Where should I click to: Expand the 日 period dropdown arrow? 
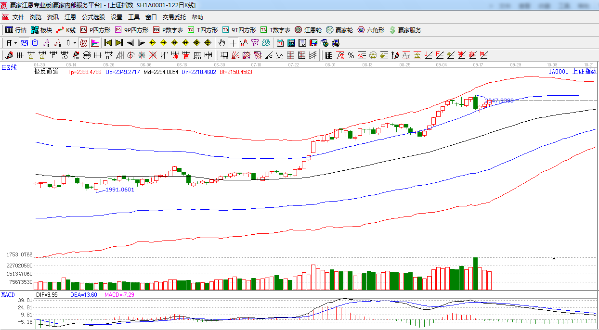[x=15, y=43]
